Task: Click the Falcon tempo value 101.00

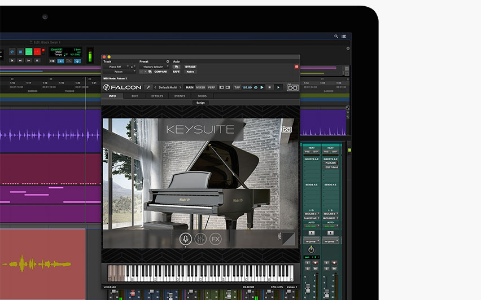Action: pos(247,87)
